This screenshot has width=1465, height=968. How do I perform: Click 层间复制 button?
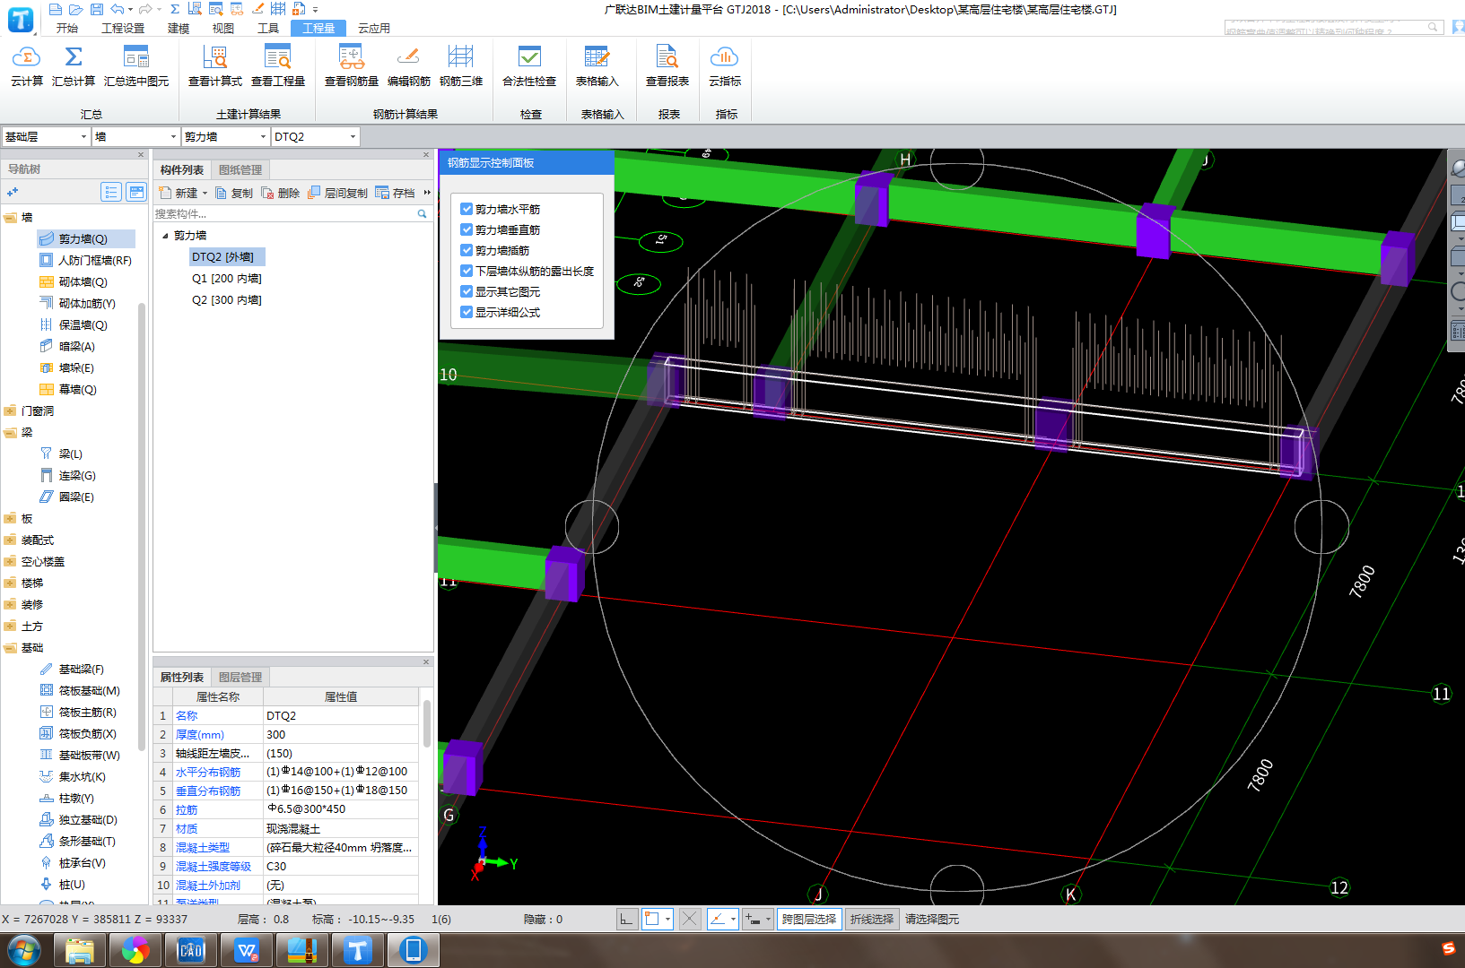tap(338, 194)
